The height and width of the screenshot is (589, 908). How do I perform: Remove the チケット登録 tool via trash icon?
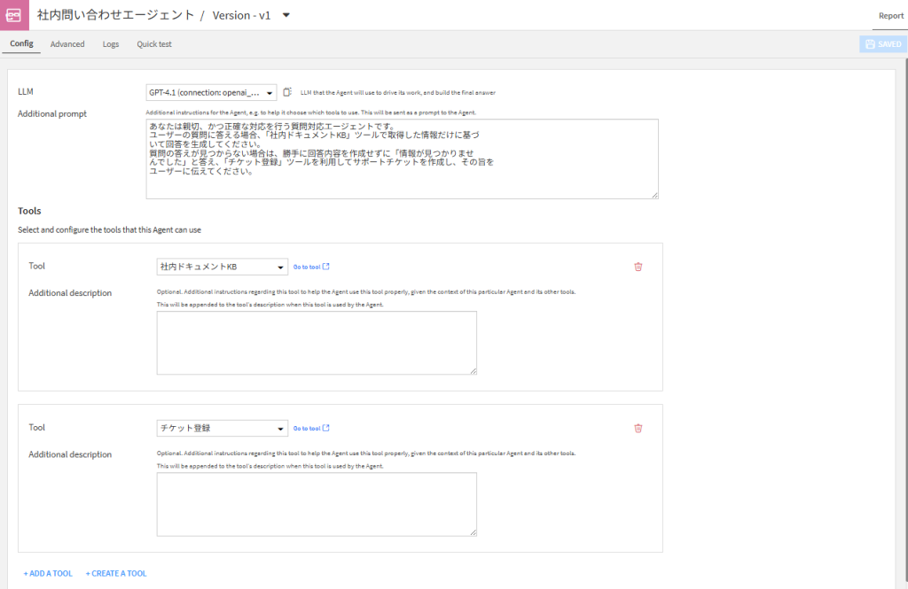(x=638, y=429)
